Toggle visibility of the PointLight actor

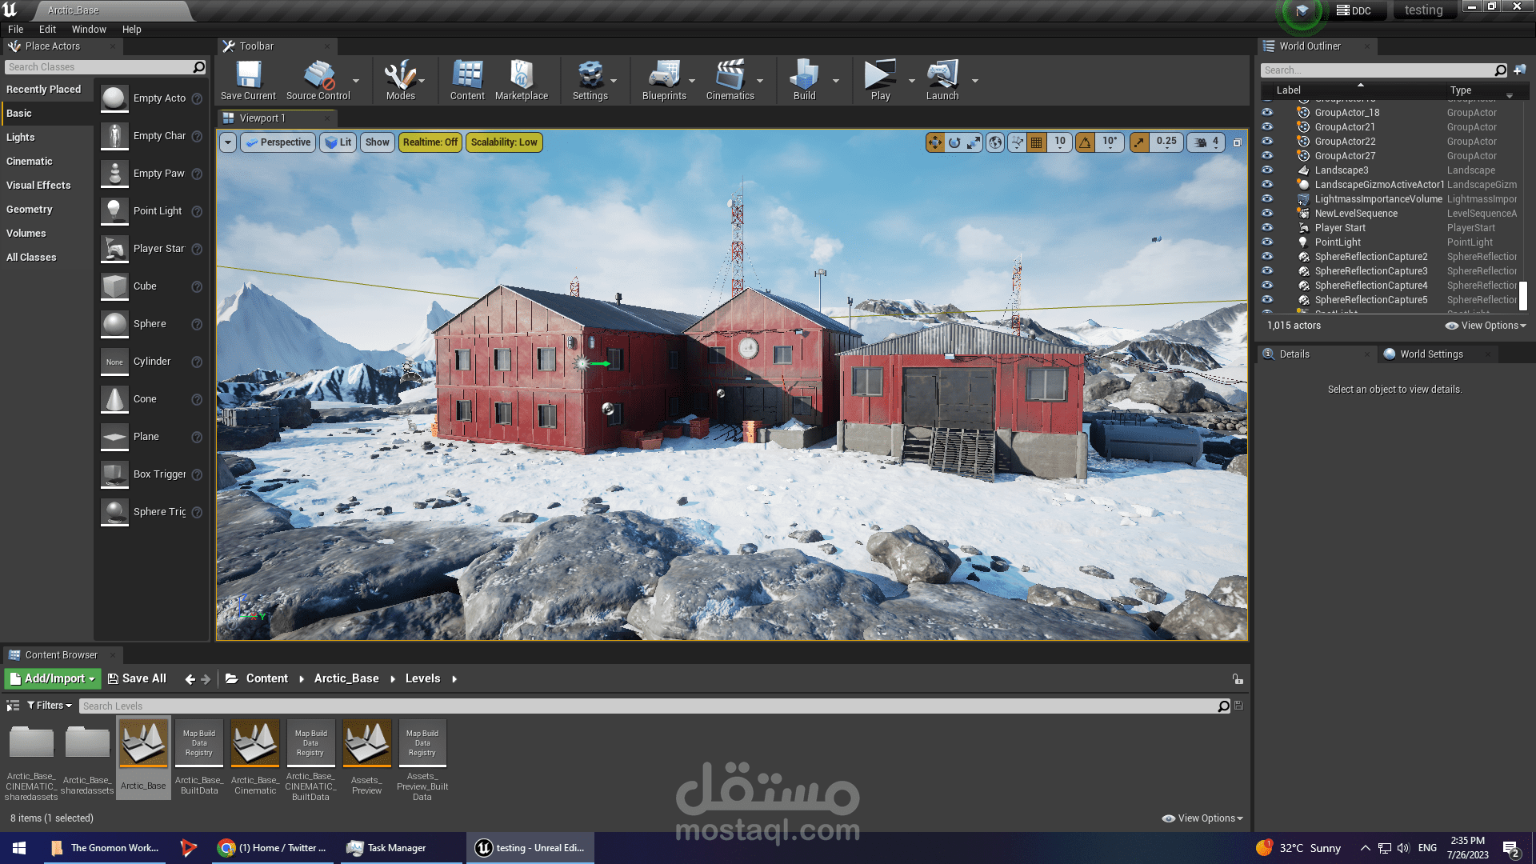coord(1267,242)
